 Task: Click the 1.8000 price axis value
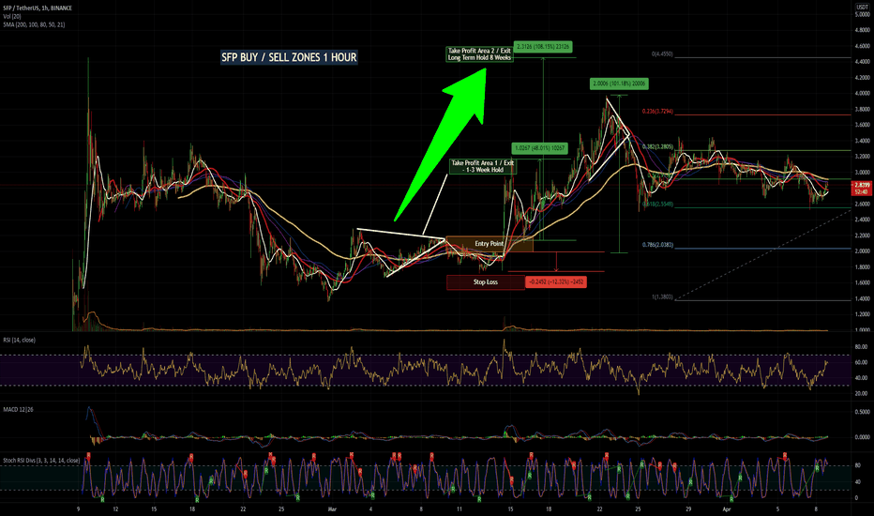(x=862, y=267)
